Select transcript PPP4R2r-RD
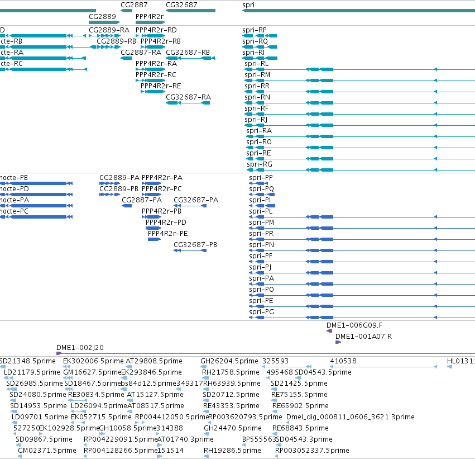Screen dimensions: 475x459 pyautogui.click(x=156, y=30)
